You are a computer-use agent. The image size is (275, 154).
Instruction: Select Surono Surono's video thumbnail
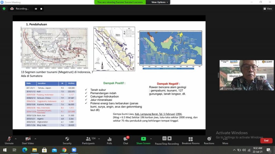tap(247, 75)
